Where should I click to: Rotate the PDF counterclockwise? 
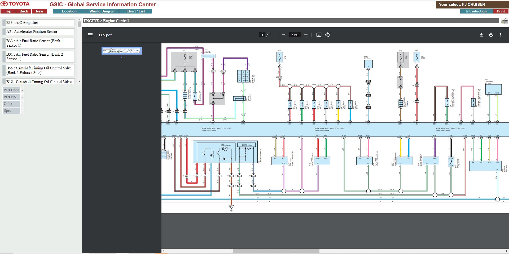(x=327, y=35)
